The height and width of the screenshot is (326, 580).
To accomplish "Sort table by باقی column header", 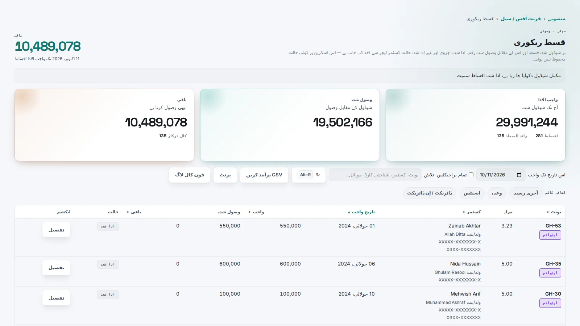I will click(134, 212).
